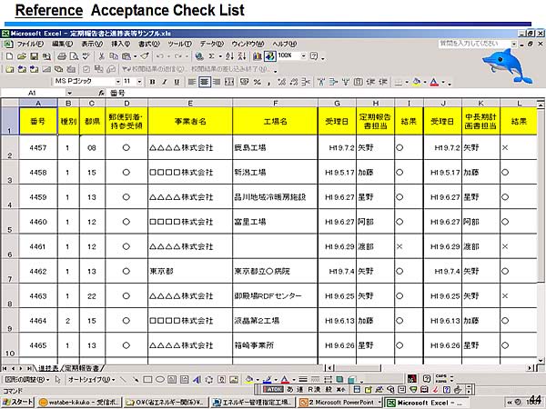Select the Rectangle drawing tool

coord(147,379)
